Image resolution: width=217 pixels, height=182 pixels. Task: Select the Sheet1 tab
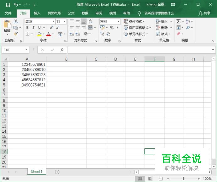coord(37,172)
